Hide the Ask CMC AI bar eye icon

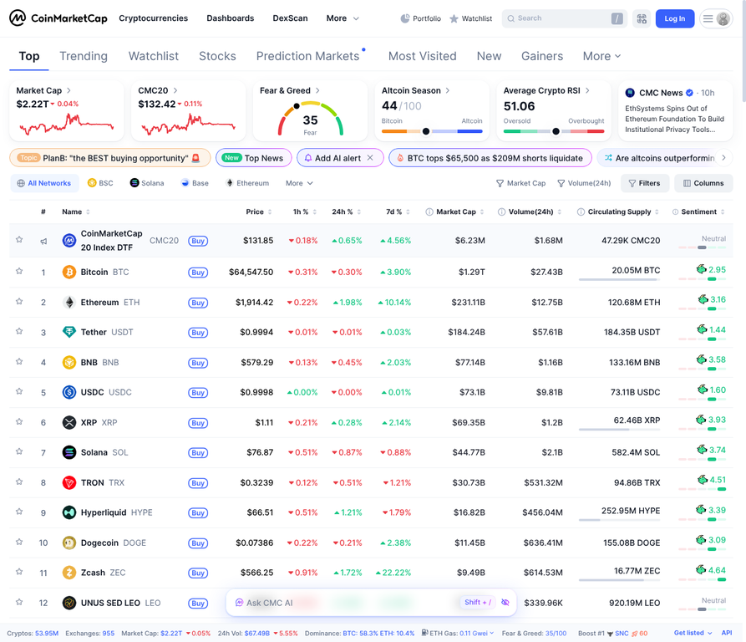(x=505, y=603)
